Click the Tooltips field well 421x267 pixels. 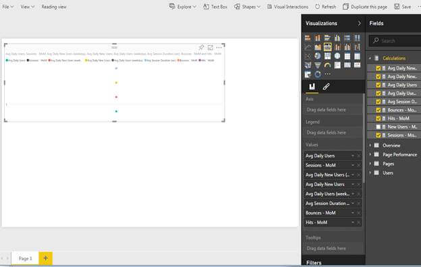point(333,248)
